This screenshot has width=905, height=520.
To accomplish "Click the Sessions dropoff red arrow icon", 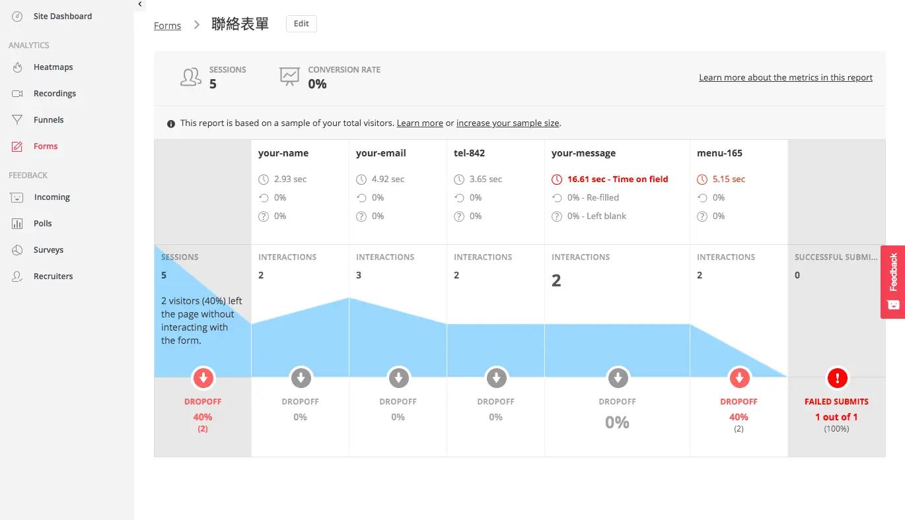I will coord(203,378).
